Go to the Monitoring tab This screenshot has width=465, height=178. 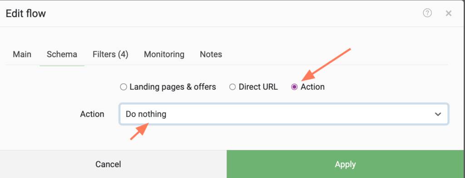(x=164, y=54)
